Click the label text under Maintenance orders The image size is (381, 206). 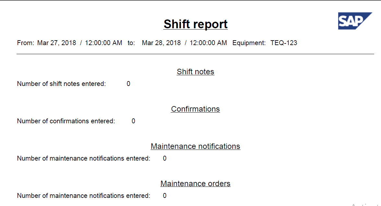(x=83, y=196)
